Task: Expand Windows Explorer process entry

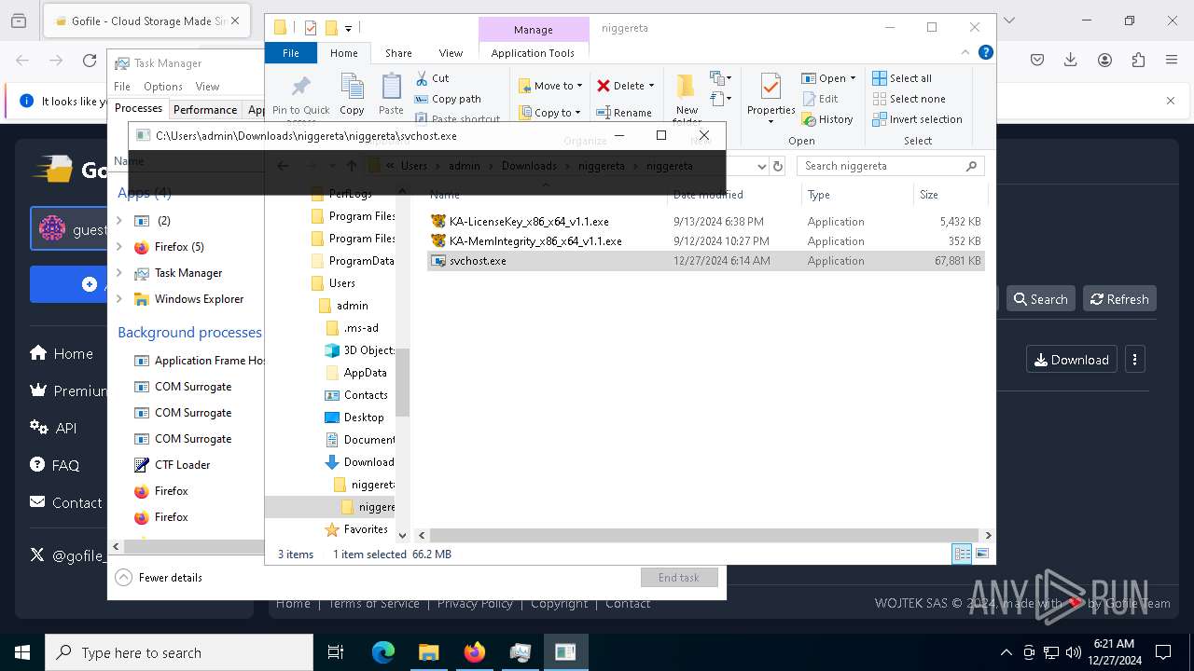Action: click(119, 299)
